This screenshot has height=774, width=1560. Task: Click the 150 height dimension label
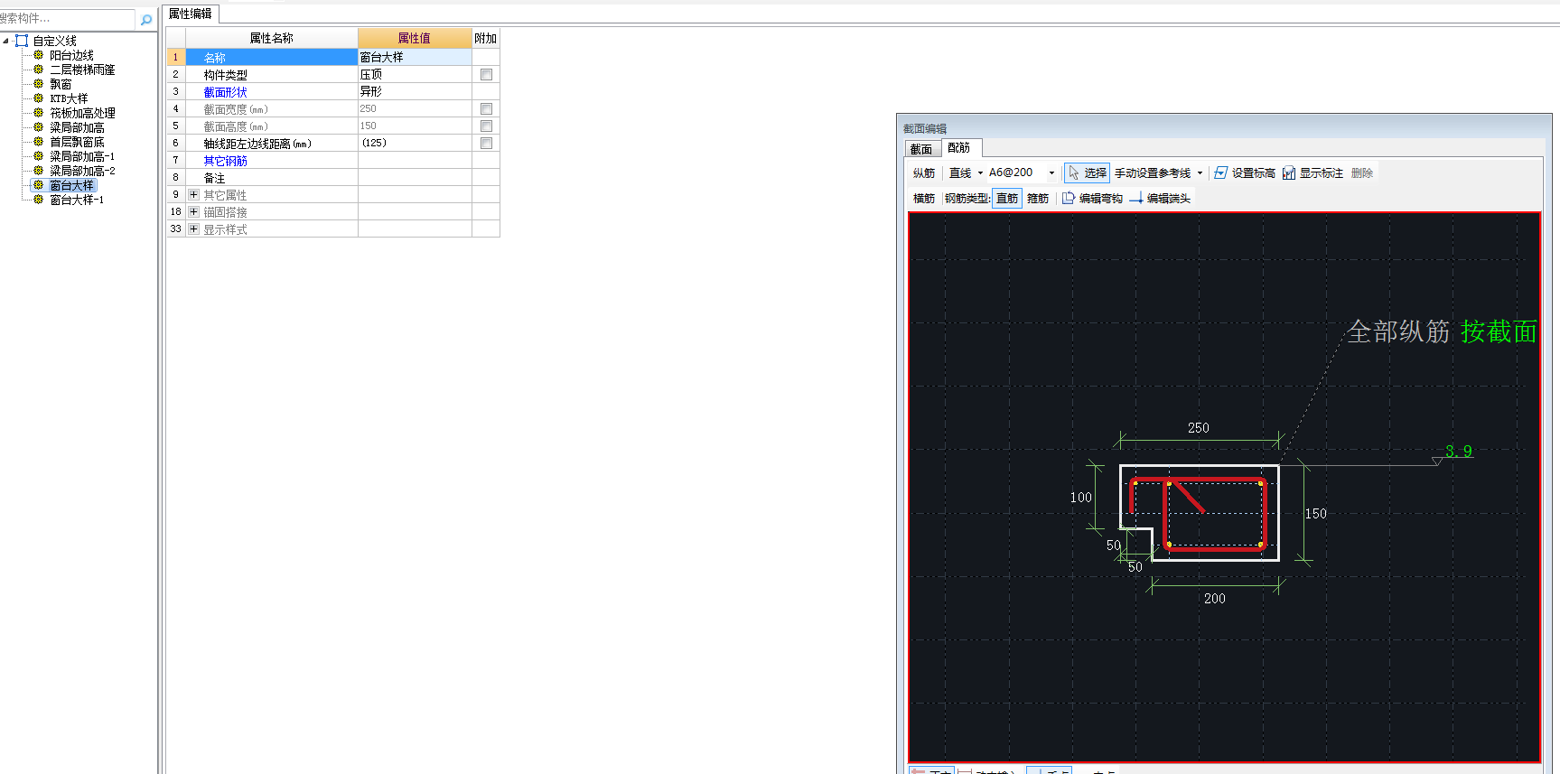[1316, 514]
